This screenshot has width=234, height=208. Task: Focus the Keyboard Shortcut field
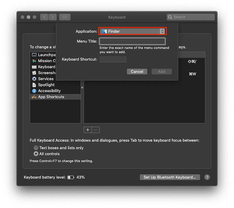point(113,59)
